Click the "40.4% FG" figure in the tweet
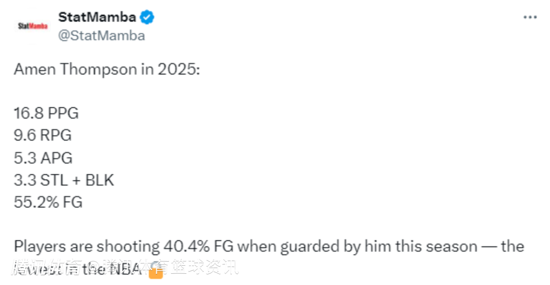The image size is (550, 285). point(199,247)
